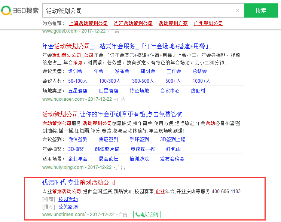Open 3D签到上墙 link

173,139
